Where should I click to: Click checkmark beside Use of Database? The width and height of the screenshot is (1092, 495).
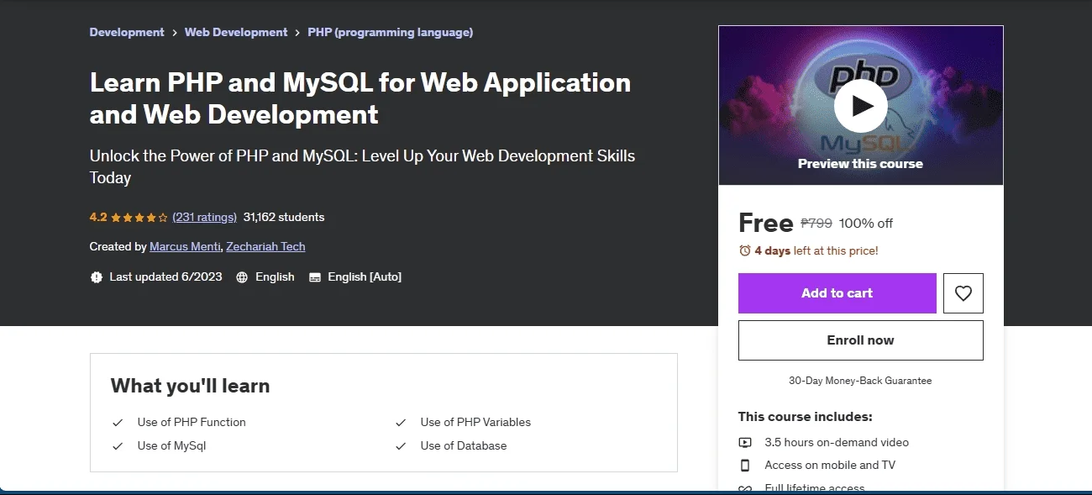click(401, 446)
